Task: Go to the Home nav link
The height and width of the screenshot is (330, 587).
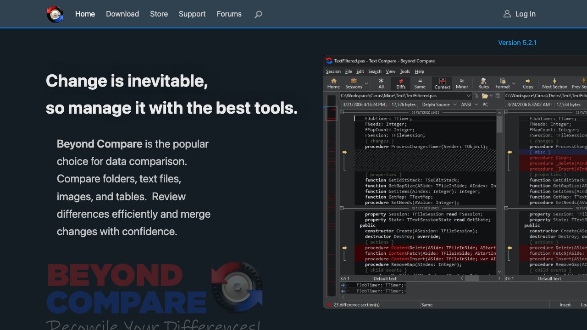Action: coord(85,14)
